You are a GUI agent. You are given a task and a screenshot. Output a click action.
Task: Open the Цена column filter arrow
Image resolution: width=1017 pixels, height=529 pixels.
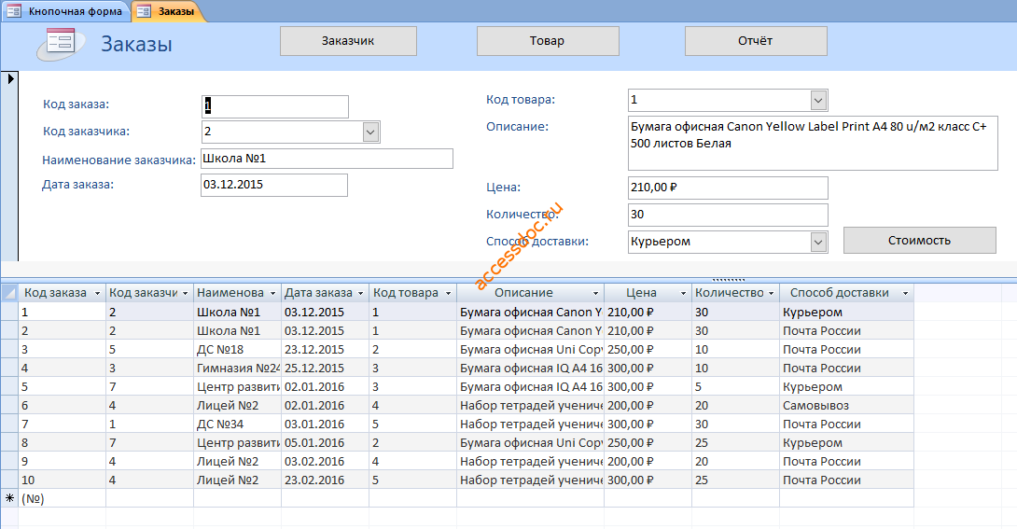pyautogui.click(x=683, y=294)
